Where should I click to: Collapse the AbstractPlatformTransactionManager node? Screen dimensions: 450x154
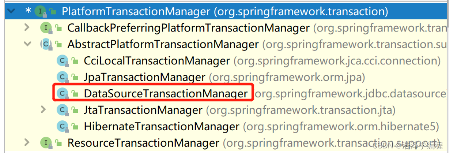[27, 44]
